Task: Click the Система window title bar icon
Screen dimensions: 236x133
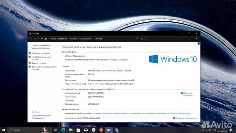Action: tap(30, 33)
